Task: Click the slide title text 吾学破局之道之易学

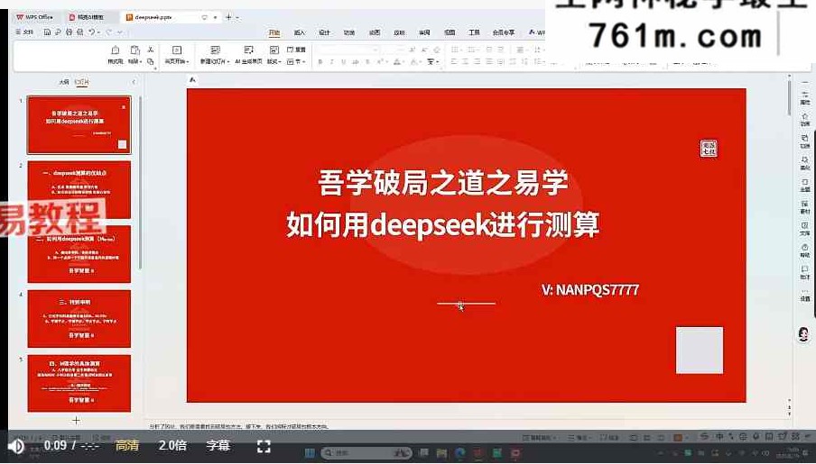Action: [x=443, y=184]
